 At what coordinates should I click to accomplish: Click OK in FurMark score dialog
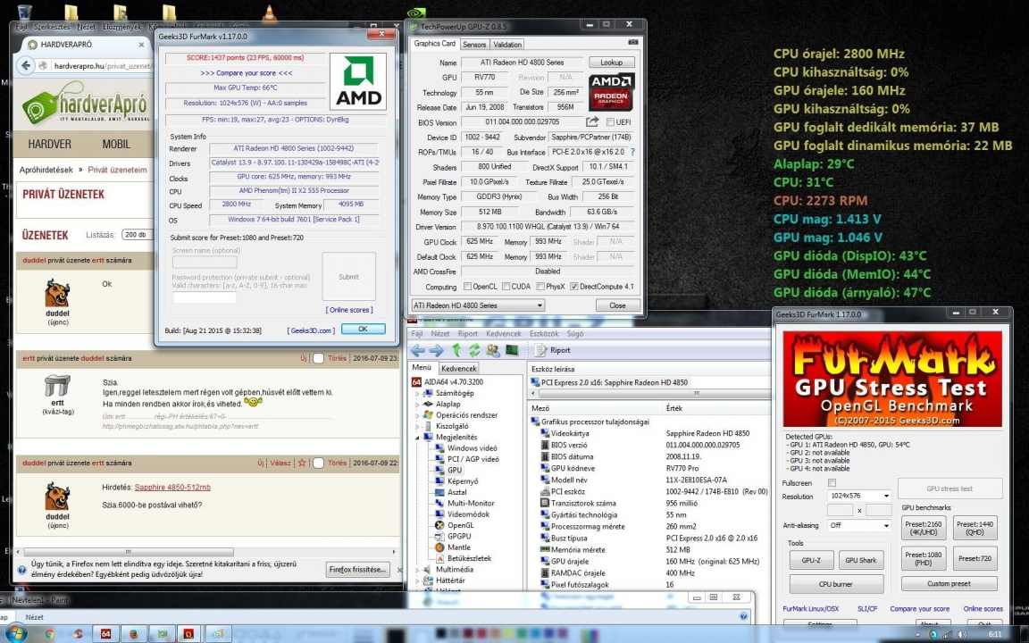coord(363,329)
